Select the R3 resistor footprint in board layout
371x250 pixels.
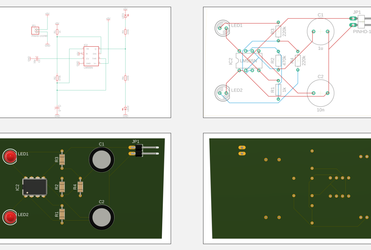tap(278, 31)
